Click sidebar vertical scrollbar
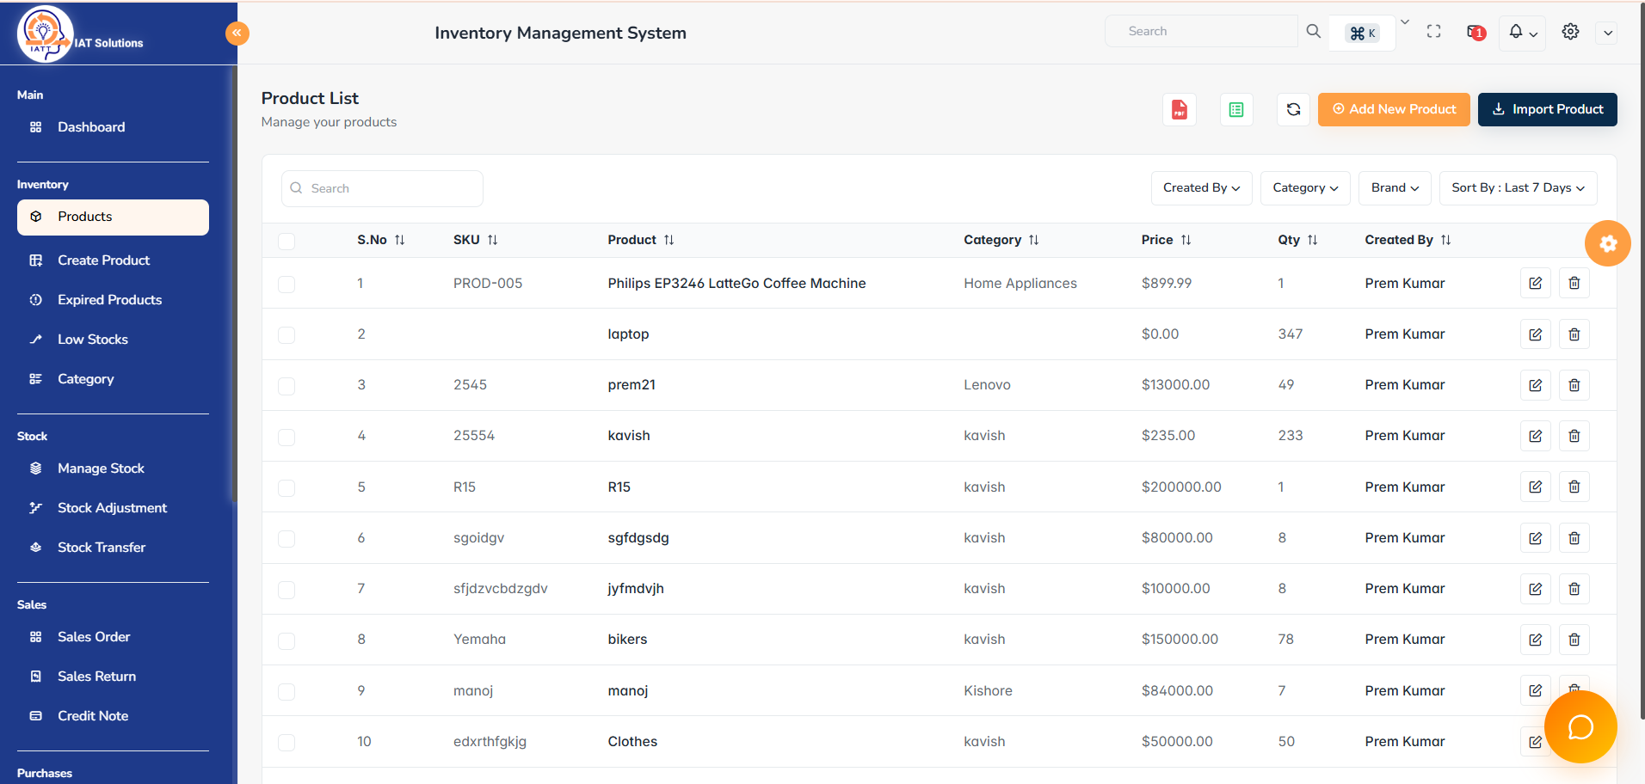The image size is (1645, 784). coord(233,284)
